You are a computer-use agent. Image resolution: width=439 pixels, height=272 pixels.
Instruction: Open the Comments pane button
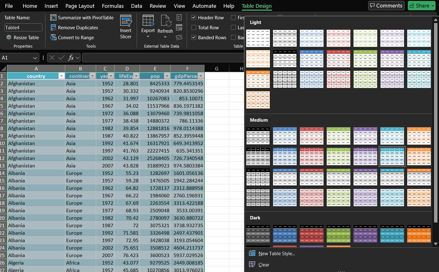(386, 6)
